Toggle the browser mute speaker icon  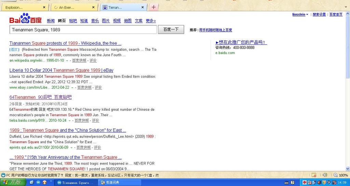pos(325,175)
